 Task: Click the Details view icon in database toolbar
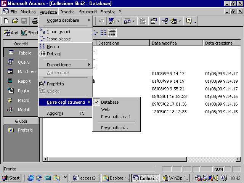(112, 33)
